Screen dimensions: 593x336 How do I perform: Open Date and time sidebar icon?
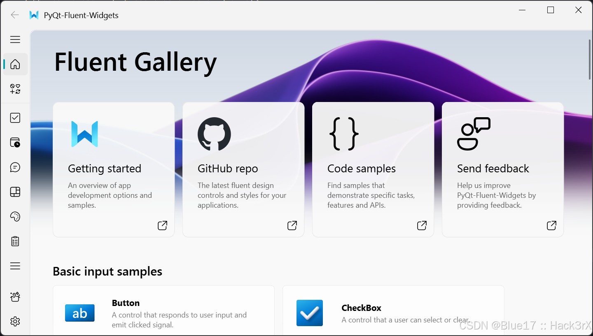[15, 143]
